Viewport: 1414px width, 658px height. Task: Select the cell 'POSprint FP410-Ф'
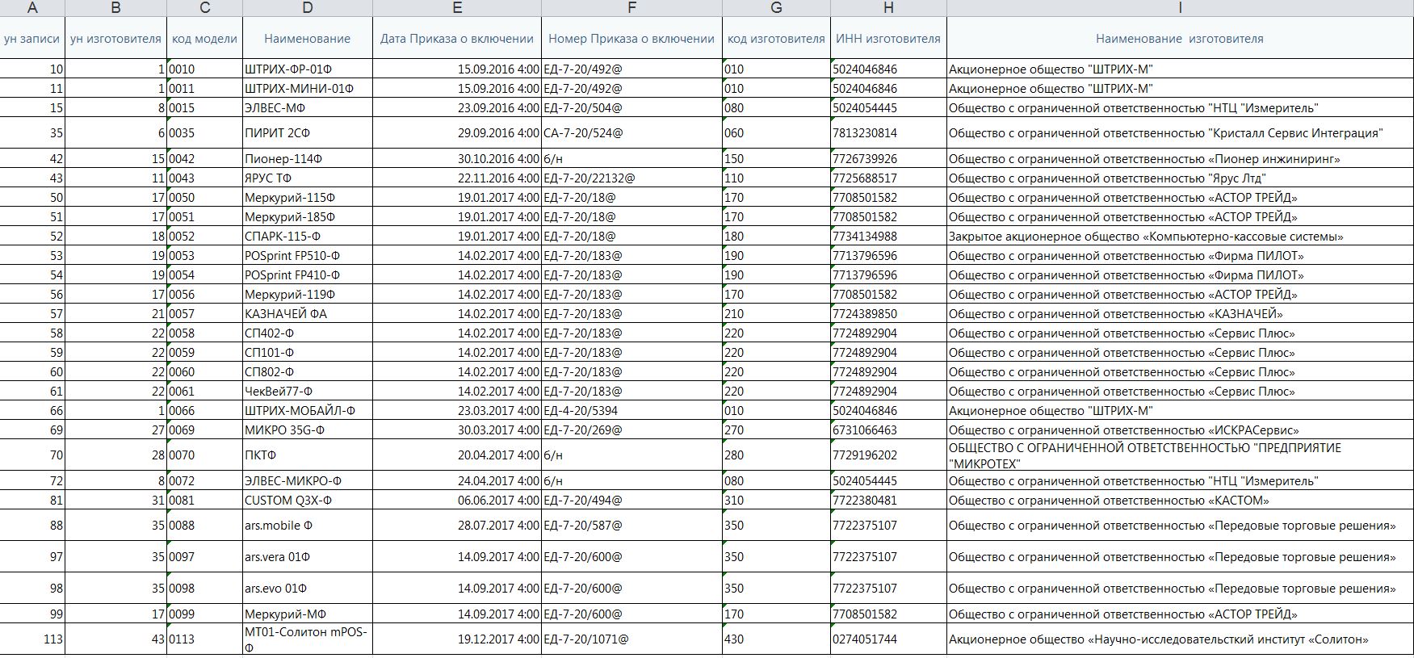(308, 275)
